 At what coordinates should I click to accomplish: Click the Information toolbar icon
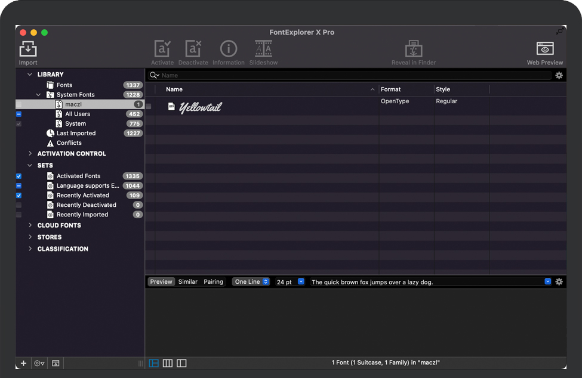pos(229,49)
